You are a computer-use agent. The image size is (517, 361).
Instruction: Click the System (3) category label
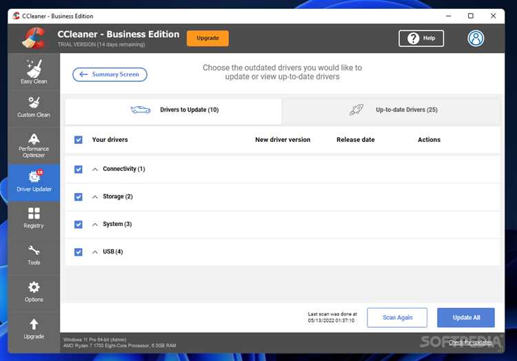[x=117, y=224]
